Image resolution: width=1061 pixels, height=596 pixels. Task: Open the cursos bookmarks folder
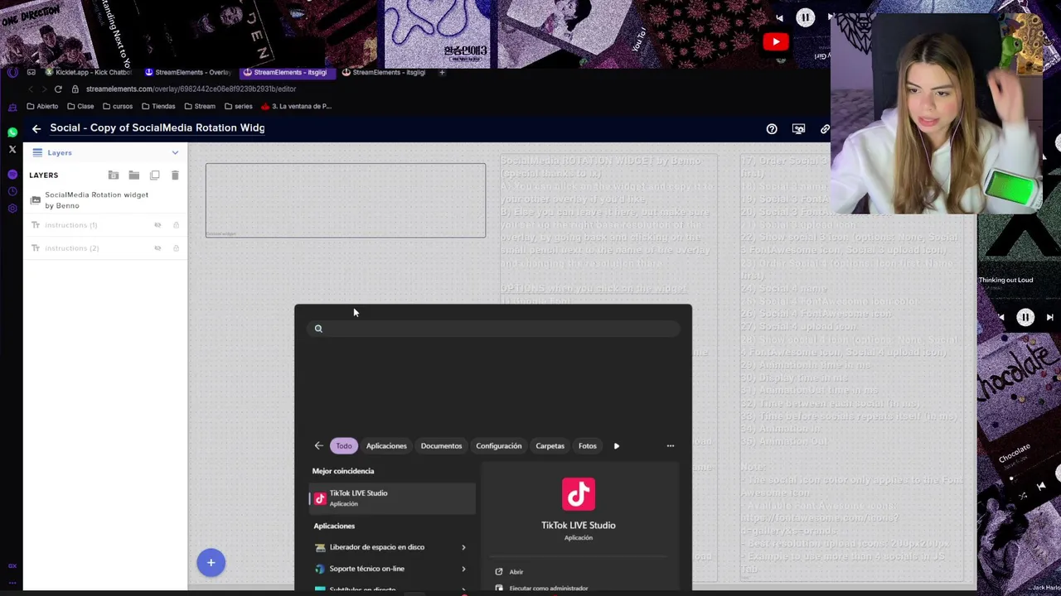coord(118,107)
